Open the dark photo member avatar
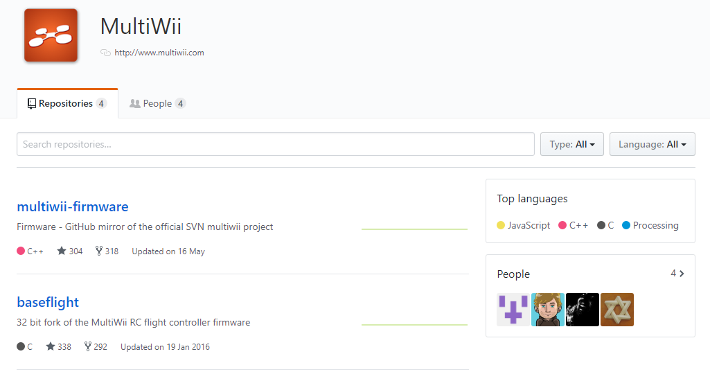Image resolution: width=710 pixels, height=381 pixels. click(x=583, y=310)
